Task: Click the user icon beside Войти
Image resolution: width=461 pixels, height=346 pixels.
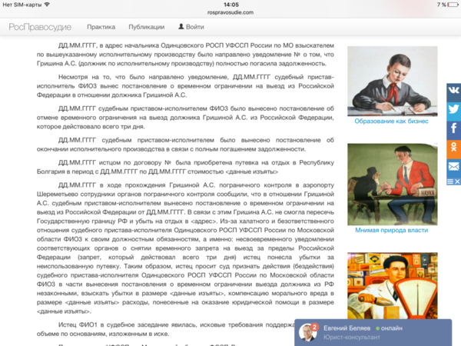Action: click(181, 27)
